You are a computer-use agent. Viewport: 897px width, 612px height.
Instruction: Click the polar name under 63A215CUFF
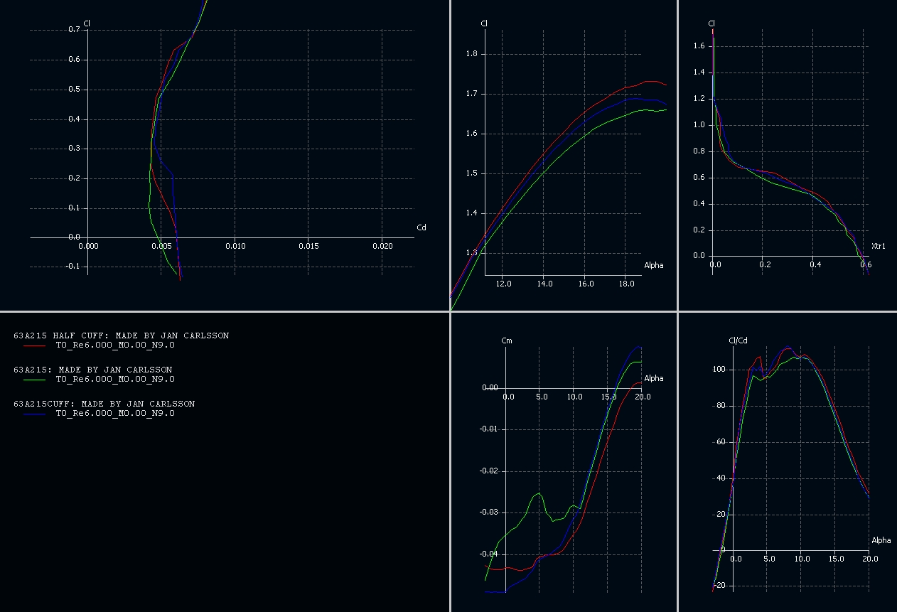click(x=115, y=414)
